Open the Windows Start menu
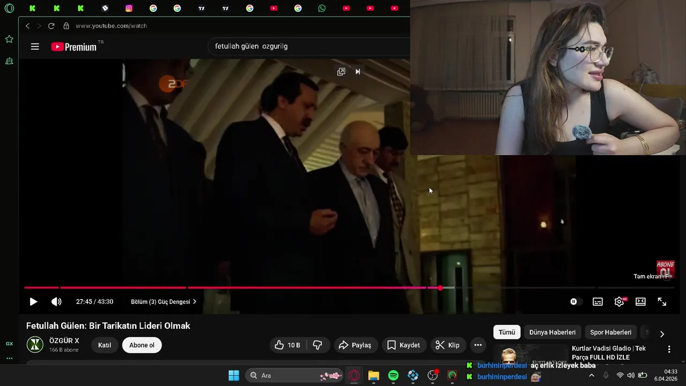The image size is (686, 386). click(234, 375)
